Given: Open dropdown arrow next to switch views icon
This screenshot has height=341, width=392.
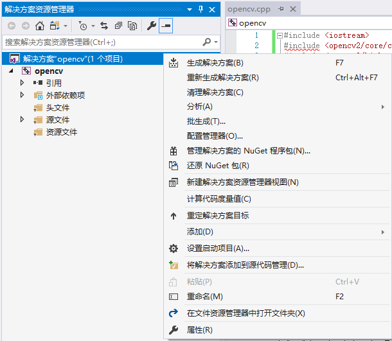Looking at the screenshot, I should (x=66, y=26).
